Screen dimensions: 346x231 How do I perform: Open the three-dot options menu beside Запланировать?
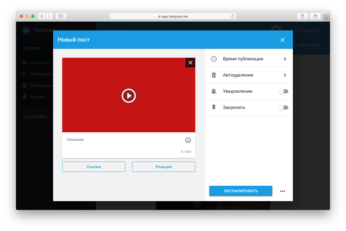click(283, 191)
